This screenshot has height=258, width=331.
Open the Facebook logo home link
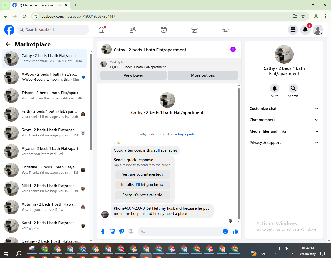click(x=9, y=30)
